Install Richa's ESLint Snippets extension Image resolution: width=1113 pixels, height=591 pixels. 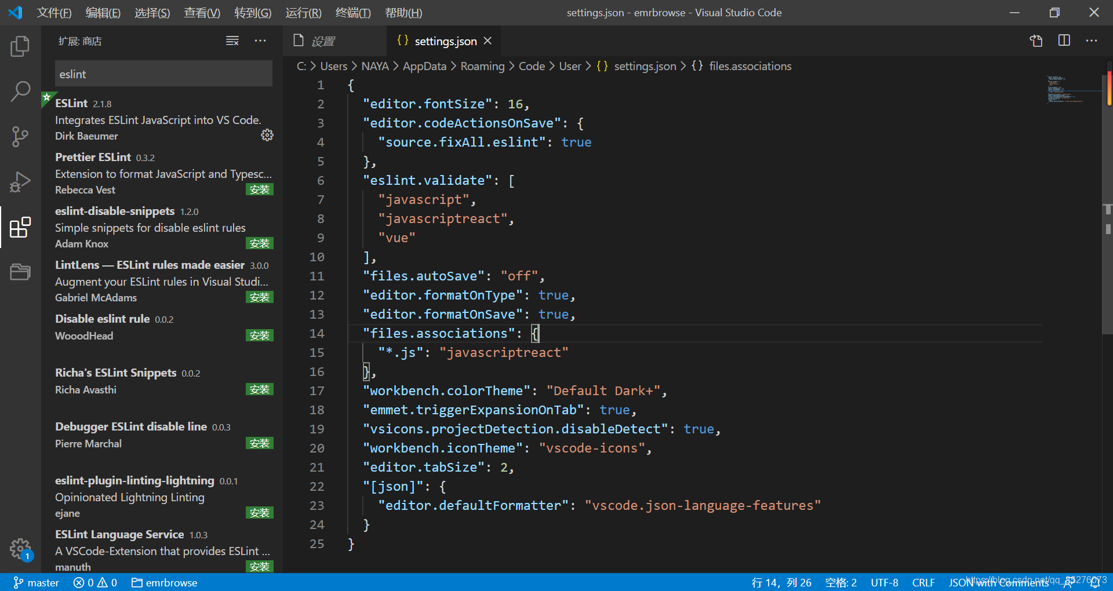pos(260,389)
